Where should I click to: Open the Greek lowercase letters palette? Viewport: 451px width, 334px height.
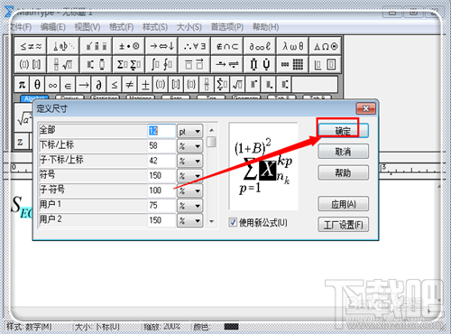pyautogui.click(x=292, y=46)
